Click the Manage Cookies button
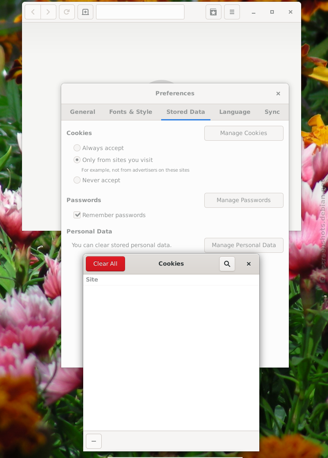328x458 pixels. tap(244, 133)
